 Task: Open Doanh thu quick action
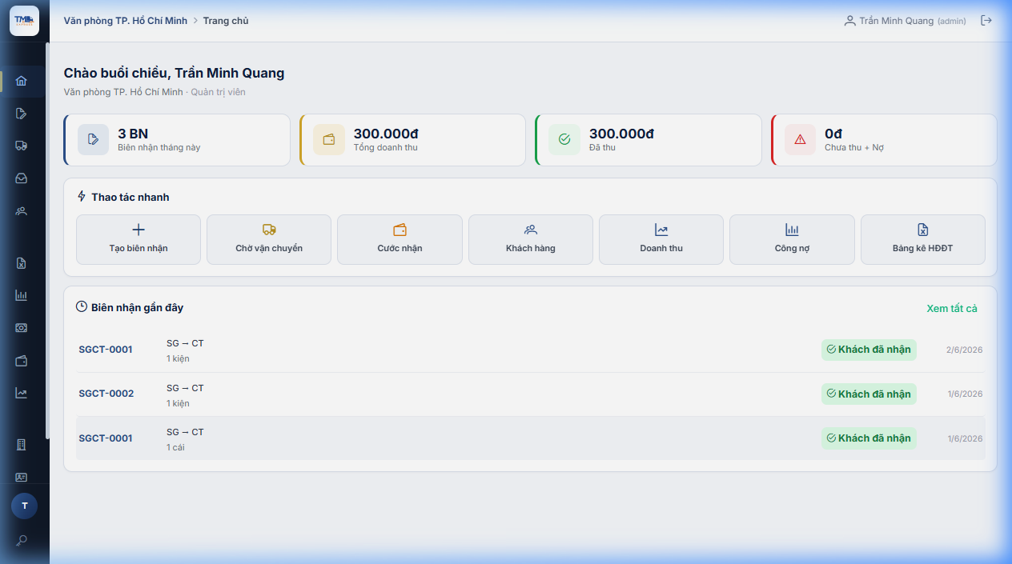coord(661,239)
